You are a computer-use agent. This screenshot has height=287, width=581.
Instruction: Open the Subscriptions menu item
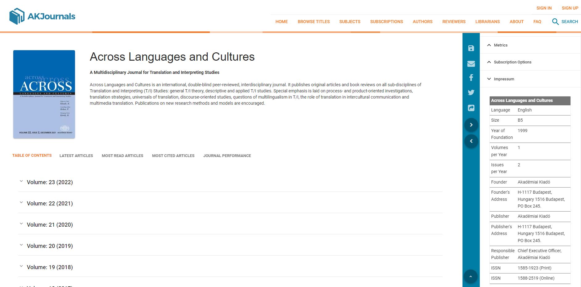tap(387, 22)
